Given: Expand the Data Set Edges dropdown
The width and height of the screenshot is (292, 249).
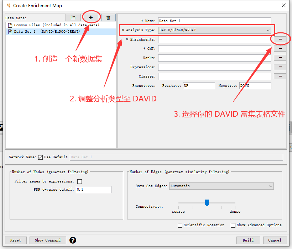Looking at the screenshot, I should point(221,186).
